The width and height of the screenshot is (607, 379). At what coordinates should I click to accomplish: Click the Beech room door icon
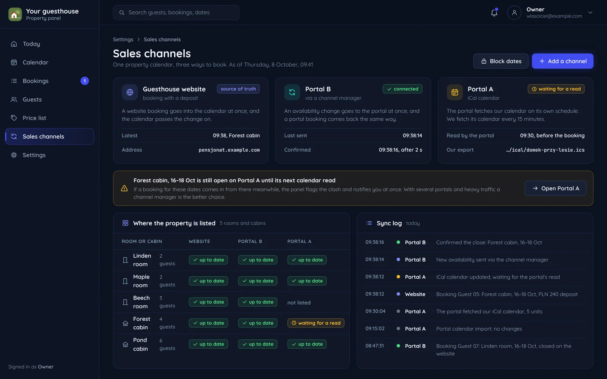pyautogui.click(x=125, y=302)
